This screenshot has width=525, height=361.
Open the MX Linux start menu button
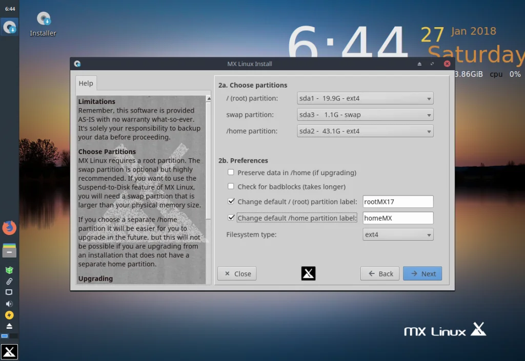click(x=9, y=352)
